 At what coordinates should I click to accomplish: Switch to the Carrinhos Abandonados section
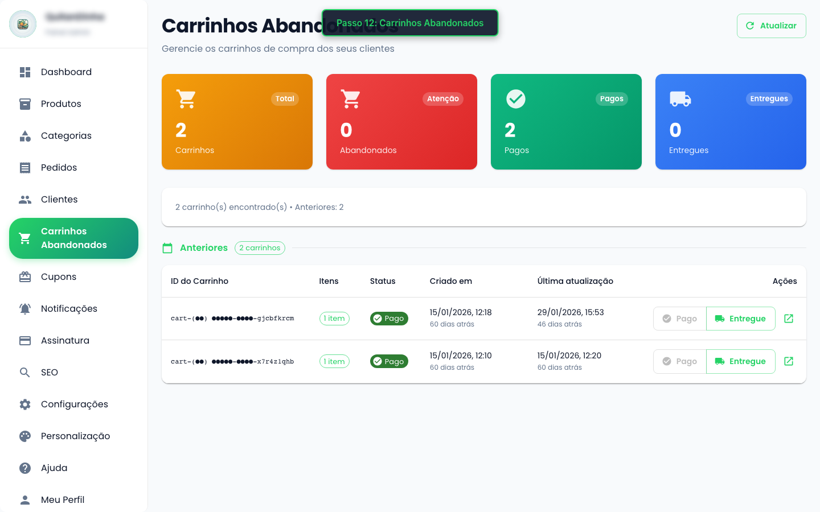click(x=73, y=238)
